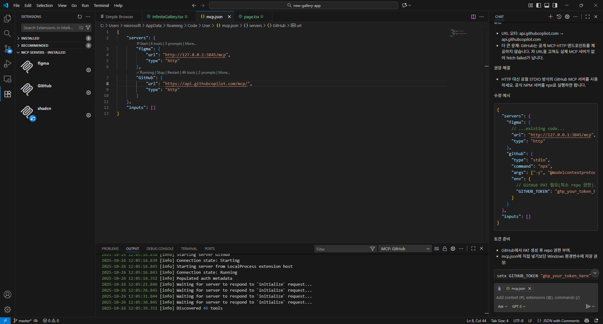Switch to the InfiniteGallery.tsx tab
Viewport: 603px width, 324px height.
pos(167,17)
